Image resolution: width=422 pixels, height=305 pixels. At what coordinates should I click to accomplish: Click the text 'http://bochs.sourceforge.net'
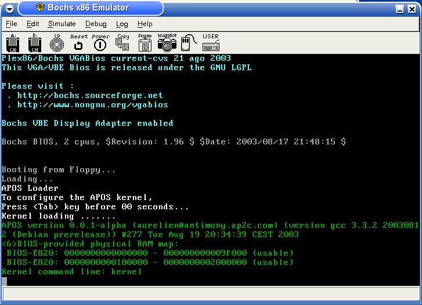coord(90,96)
